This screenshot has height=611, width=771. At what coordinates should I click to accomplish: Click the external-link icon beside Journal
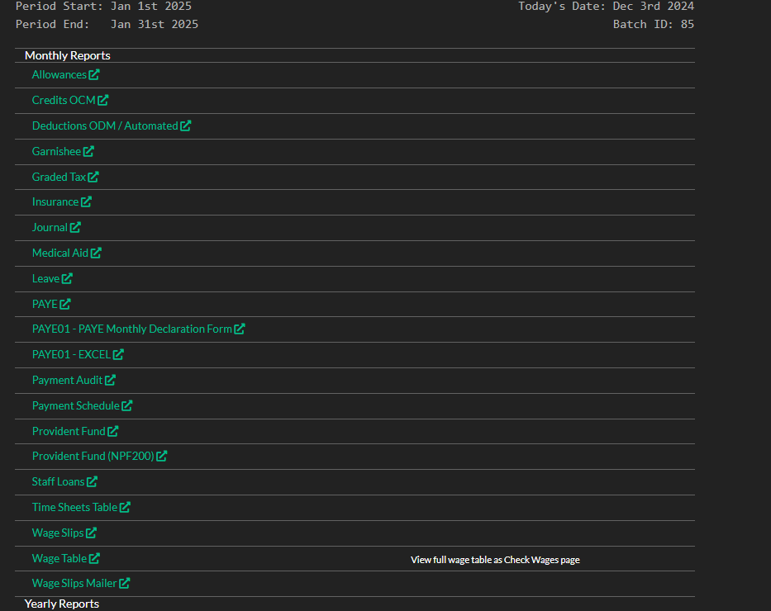click(x=75, y=228)
